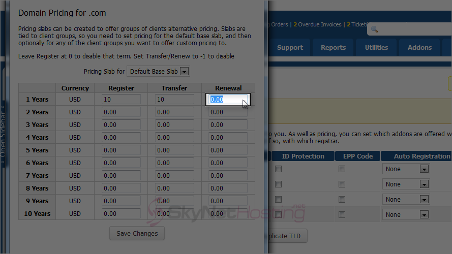
Task: Focus 9 Years Renewal field
Action: click(x=228, y=201)
